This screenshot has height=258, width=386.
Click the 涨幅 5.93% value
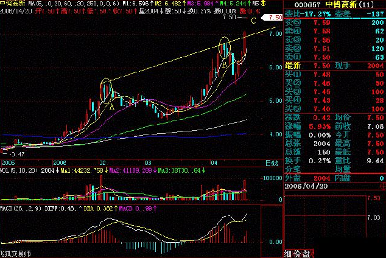click(x=320, y=127)
